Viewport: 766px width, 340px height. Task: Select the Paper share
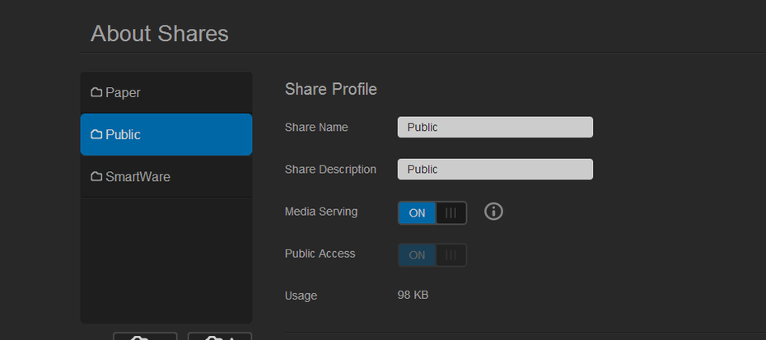tap(166, 92)
